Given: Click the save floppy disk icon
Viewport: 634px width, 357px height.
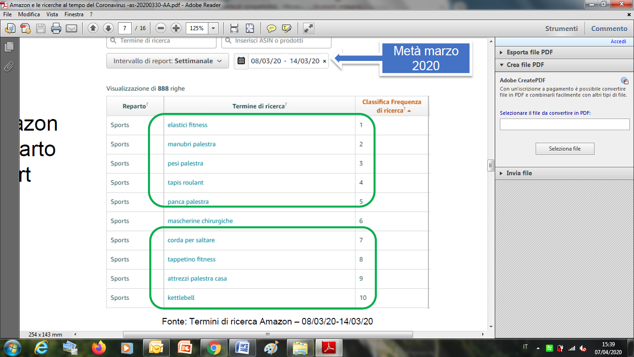Looking at the screenshot, I should click(41, 28).
